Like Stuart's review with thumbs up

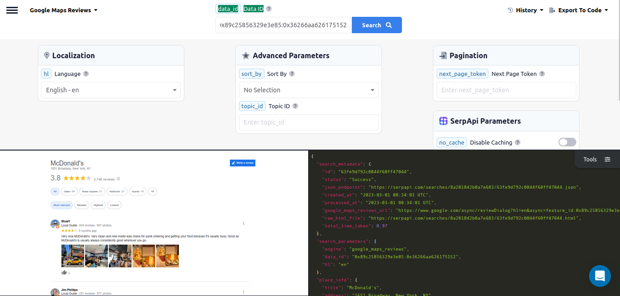(64, 273)
